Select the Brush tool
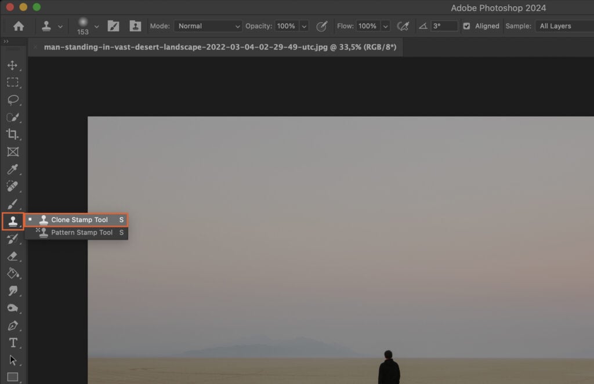594x384 pixels. (13, 204)
